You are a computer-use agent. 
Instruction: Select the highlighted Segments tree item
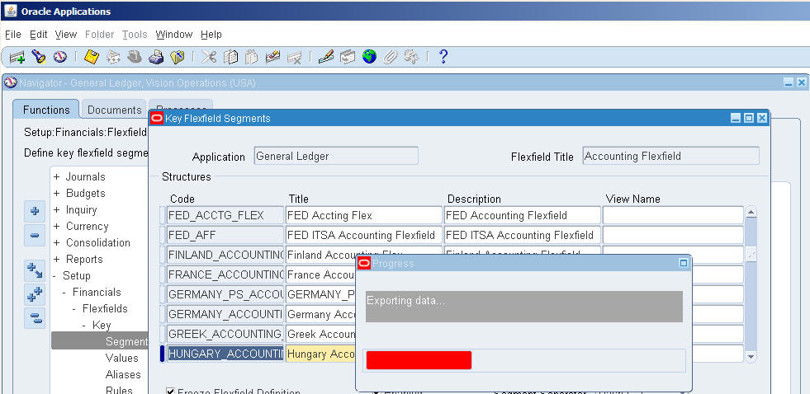coord(100,341)
